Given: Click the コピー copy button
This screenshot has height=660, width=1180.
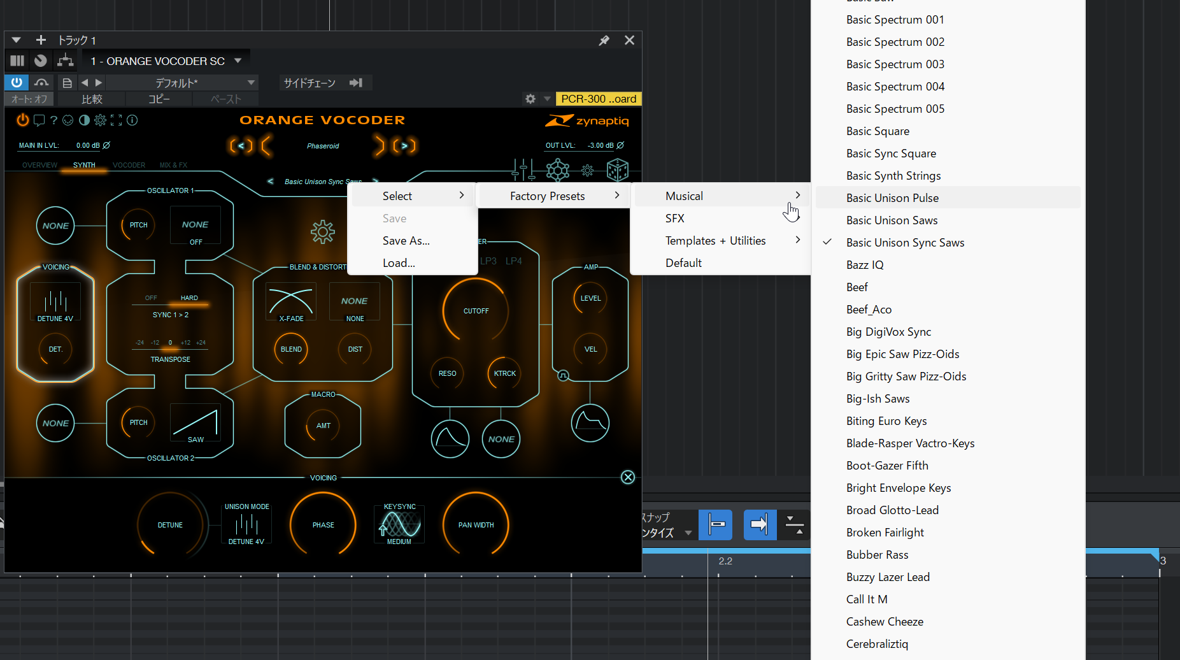Looking at the screenshot, I should click(159, 99).
